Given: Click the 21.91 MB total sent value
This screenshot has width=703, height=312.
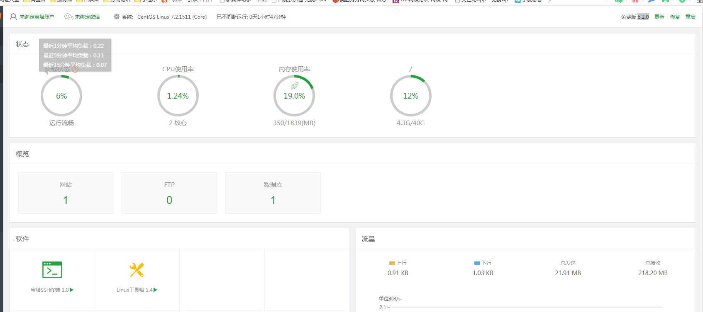Looking at the screenshot, I should point(568,273).
